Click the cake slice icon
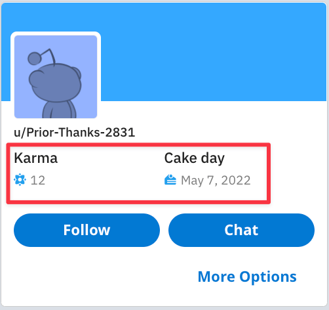The image size is (329, 310). click(x=170, y=179)
